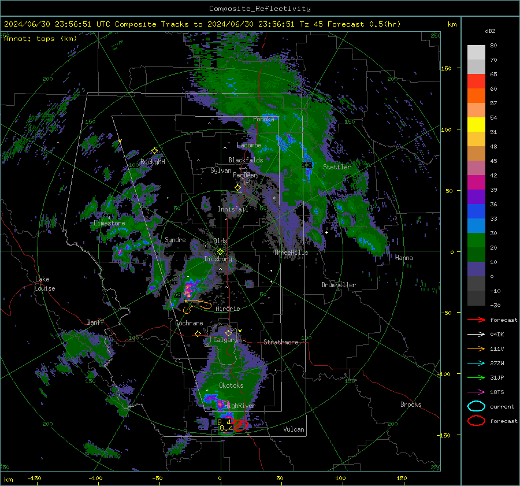Click the Vulcan town label

tap(294, 429)
